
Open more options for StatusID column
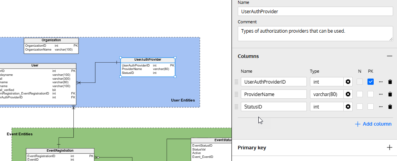pyautogui.click(x=381, y=107)
